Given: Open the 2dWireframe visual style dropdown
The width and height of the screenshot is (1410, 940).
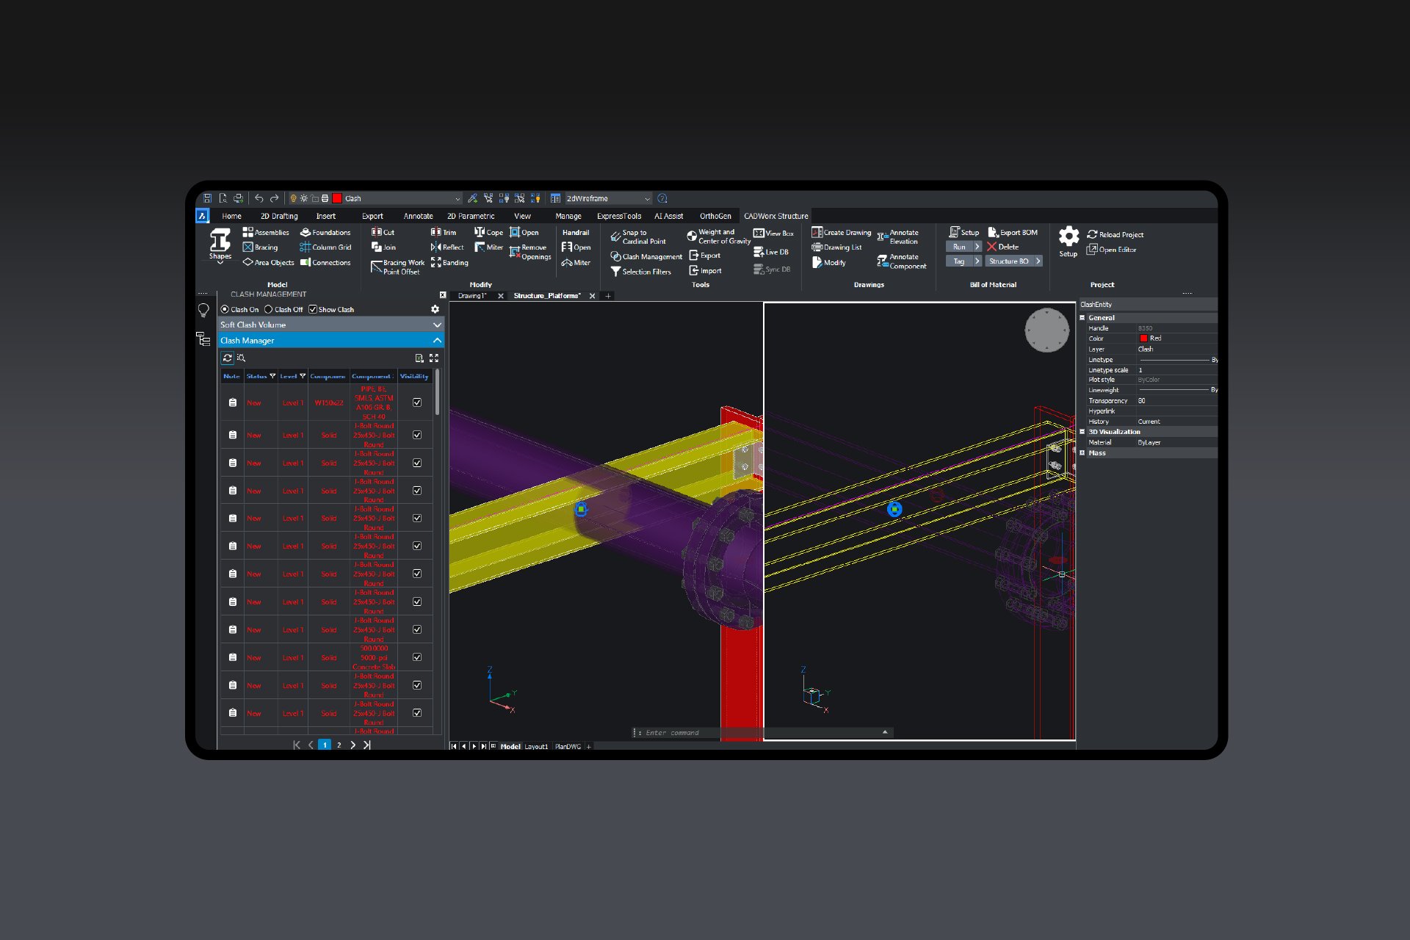Looking at the screenshot, I should pyautogui.click(x=646, y=198).
